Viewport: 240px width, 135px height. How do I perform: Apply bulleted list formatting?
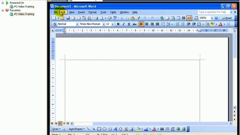coord(183,24)
